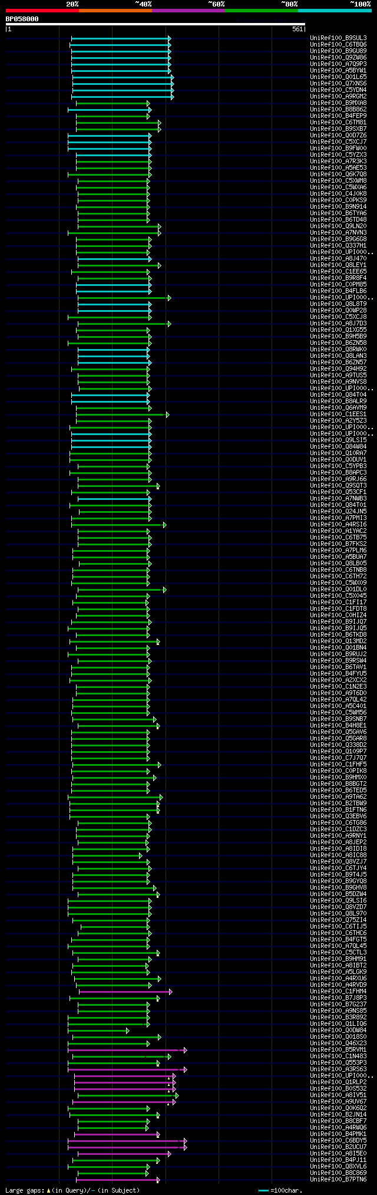Select label UniRef100_Q0D7Z6

[x=338, y=135]
